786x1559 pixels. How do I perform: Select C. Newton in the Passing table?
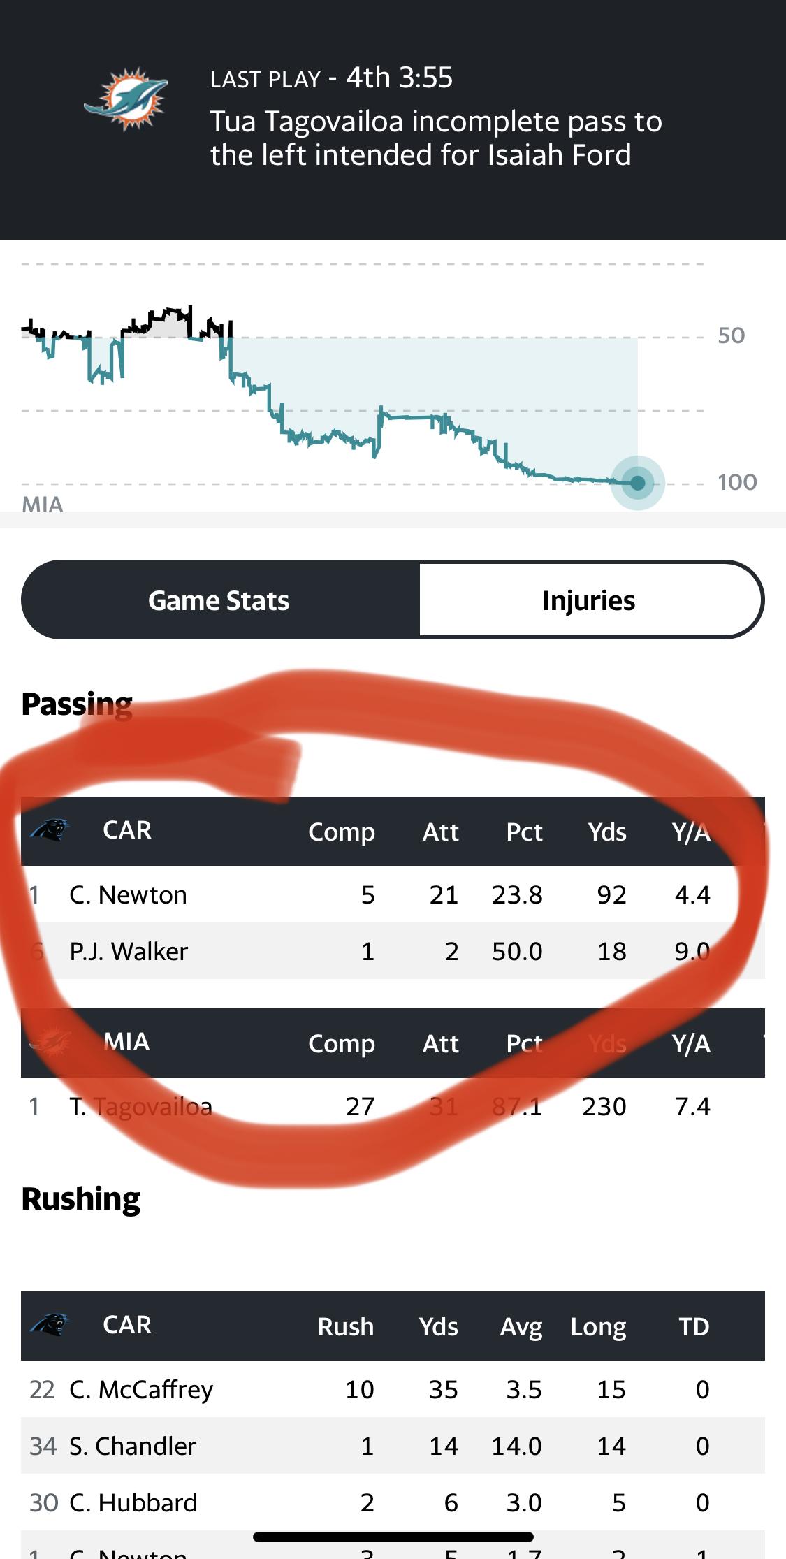coord(129,895)
